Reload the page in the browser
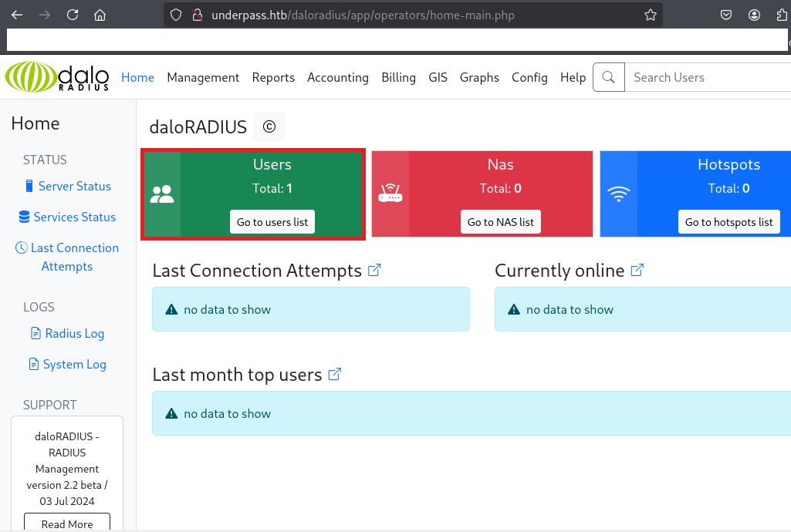The height and width of the screenshot is (532, 791). (73, 15)
